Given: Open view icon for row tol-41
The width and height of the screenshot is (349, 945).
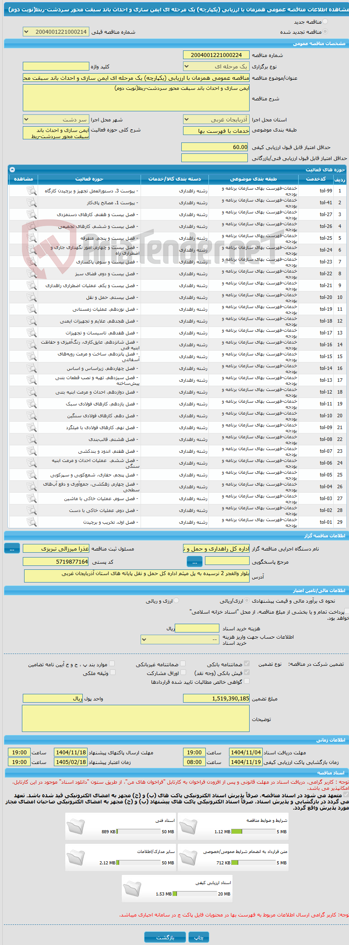Looking at the screenshot, I should click(x=31, y=202).
